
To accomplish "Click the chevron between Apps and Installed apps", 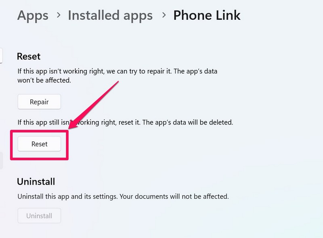I will coord(59,15).
